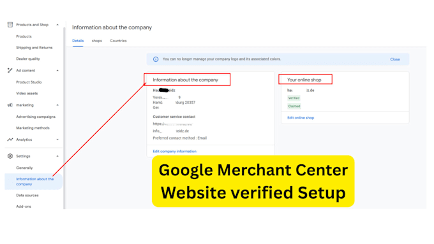
Task: Open Edit company information link
Action: pyautogui.click(x=175, y=152)
